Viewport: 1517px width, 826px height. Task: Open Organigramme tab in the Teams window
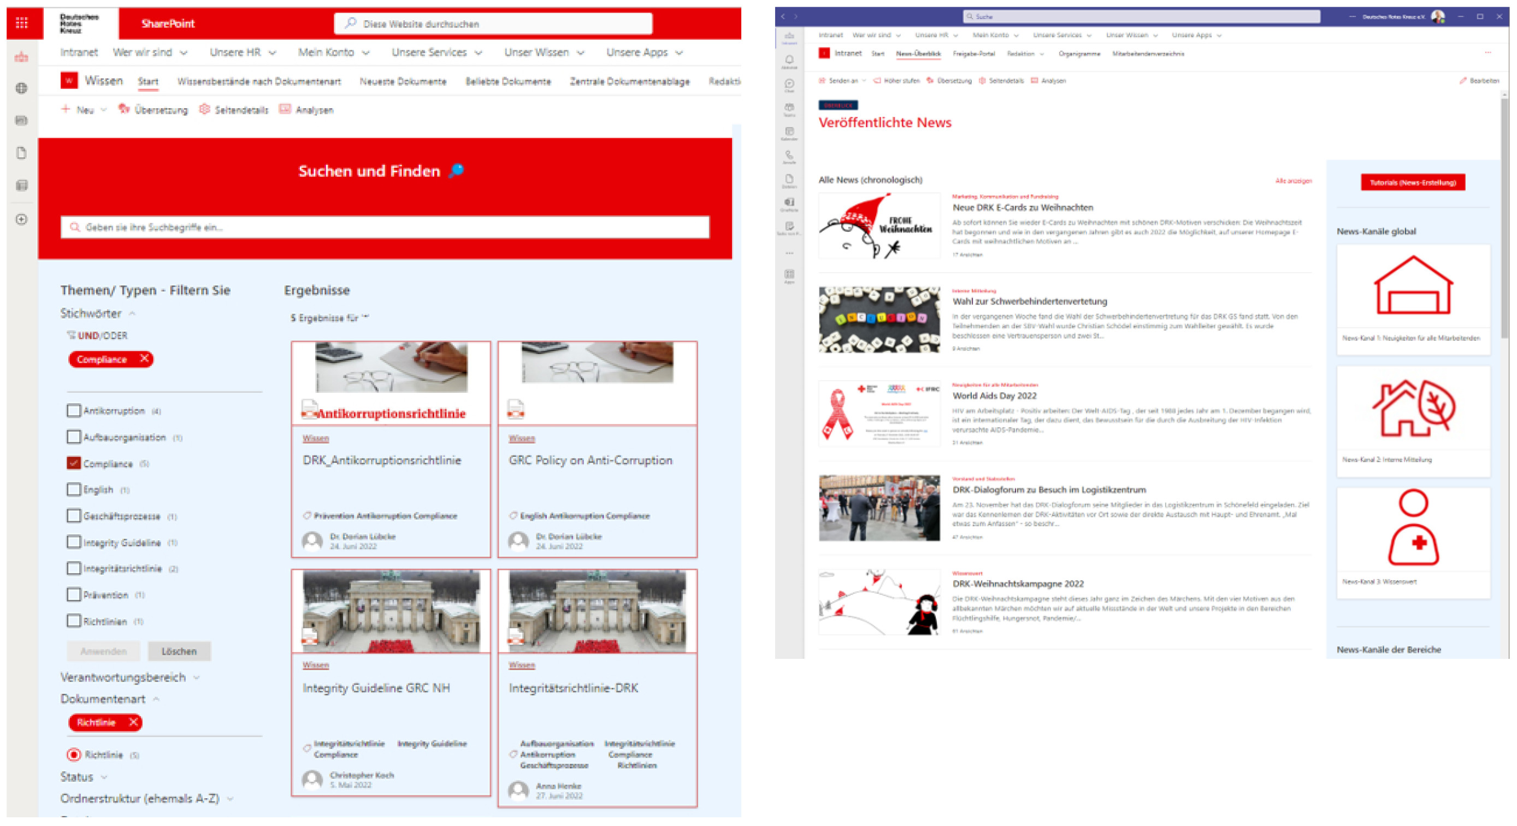(1079, 54)
